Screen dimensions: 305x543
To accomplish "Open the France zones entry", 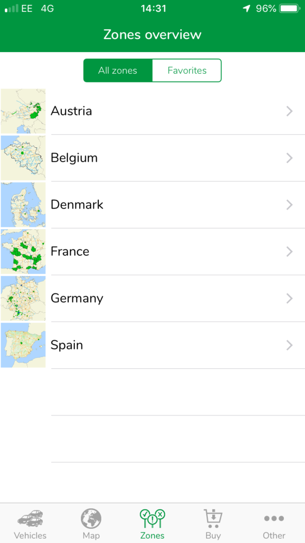I will coord(152,251).
